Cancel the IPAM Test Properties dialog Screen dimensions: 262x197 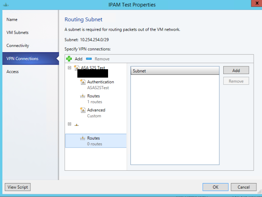pos(244,187)
